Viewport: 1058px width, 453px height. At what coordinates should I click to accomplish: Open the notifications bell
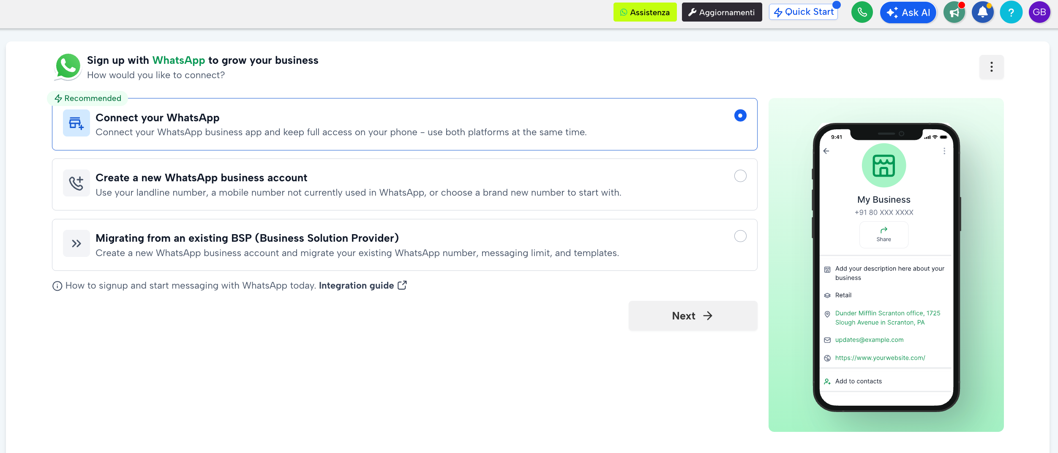(x=983, y=12)
